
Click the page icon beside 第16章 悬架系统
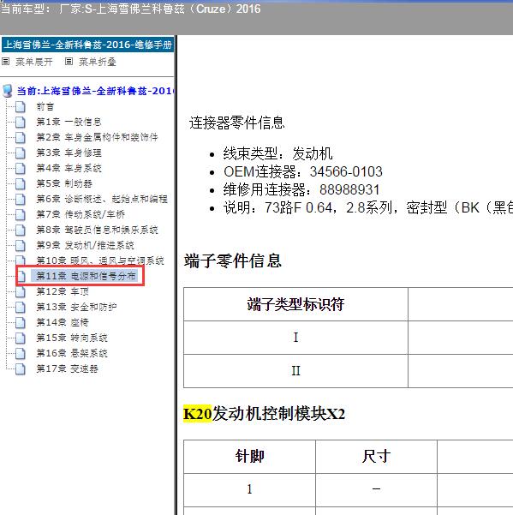(x=21, y=353)
